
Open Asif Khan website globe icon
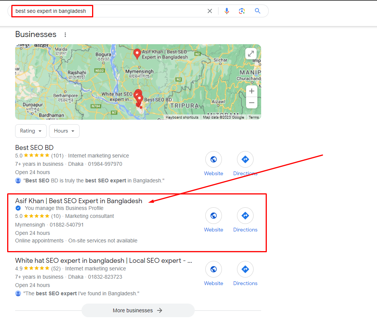(214, 216)
